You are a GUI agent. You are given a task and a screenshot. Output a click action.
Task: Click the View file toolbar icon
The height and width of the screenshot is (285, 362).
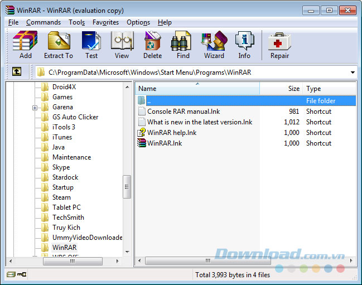click(122, 41)
